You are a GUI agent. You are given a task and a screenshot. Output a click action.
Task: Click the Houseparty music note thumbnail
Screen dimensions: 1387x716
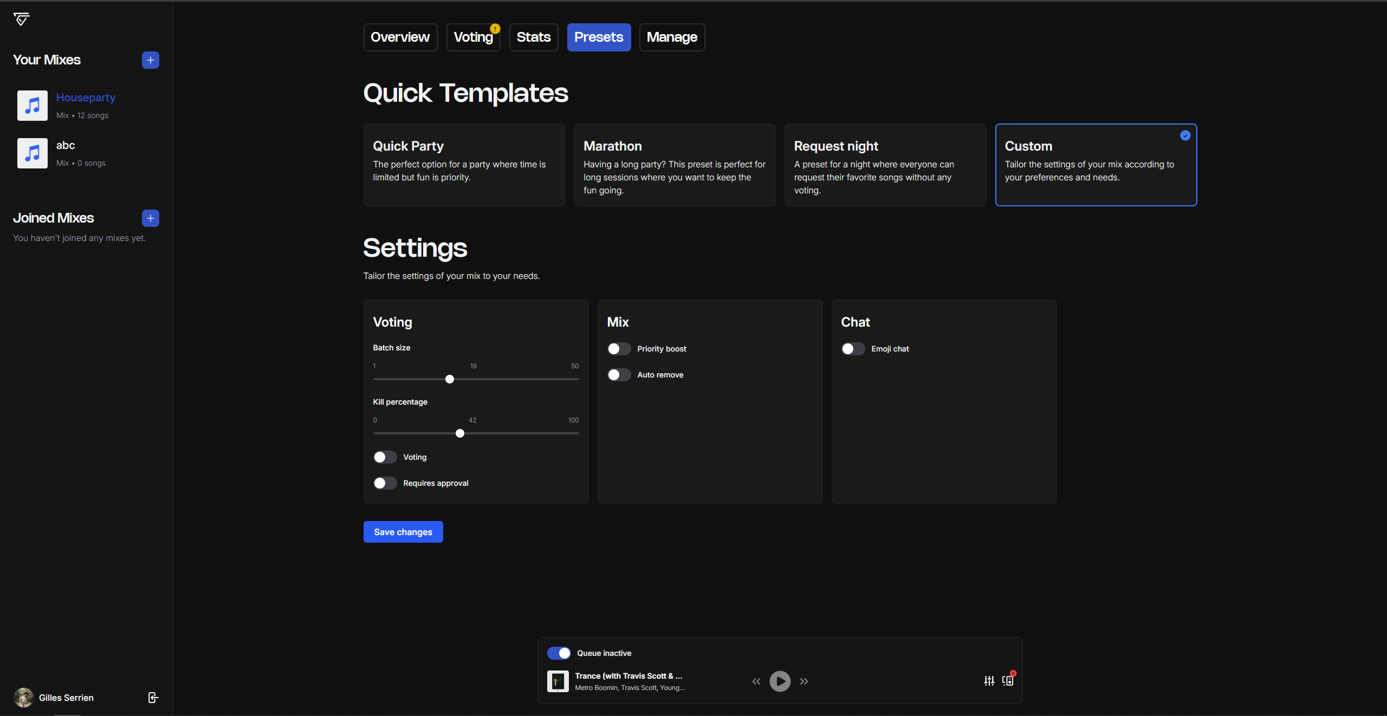[x=33, y=106]
